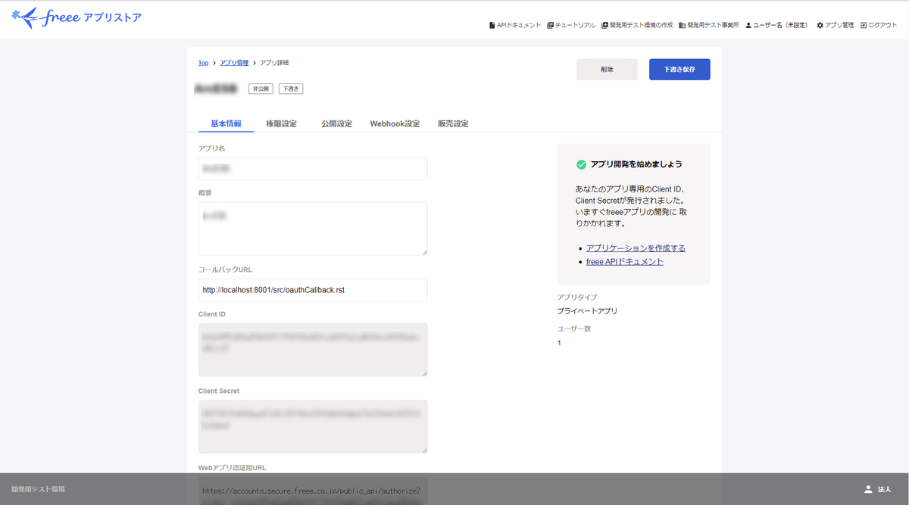Switch to the 権限設定 tab
The height and width of the screenshot is (505, 909).
point(282,123)
